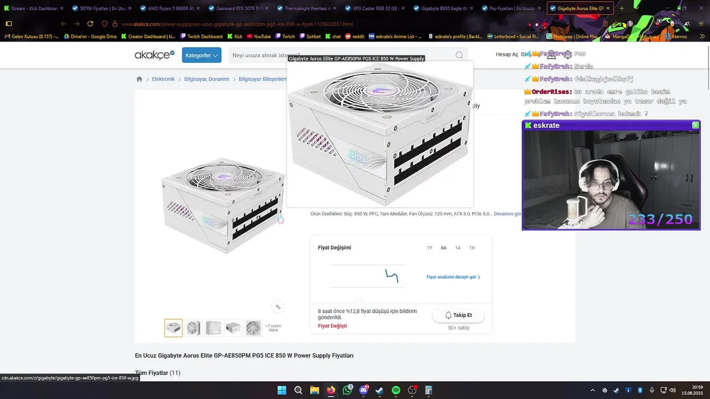Expand description with Devamını gör
Screen dimensions: 710x399
tap(508, 214)
